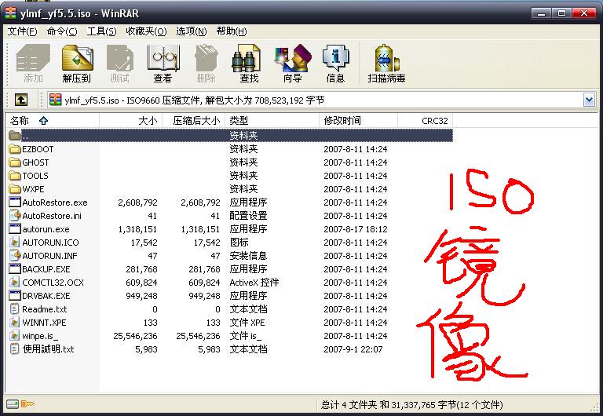Select the parent folder '..' row
603x416 pixels.
click(230, 135)
